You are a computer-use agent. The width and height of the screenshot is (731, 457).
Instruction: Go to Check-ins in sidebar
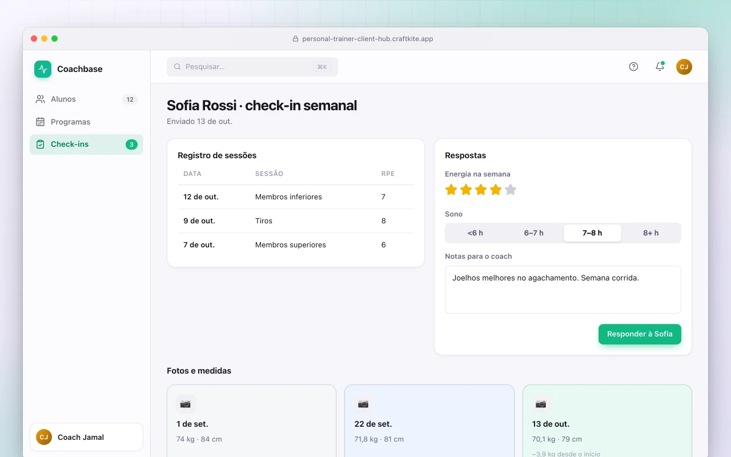86,145
